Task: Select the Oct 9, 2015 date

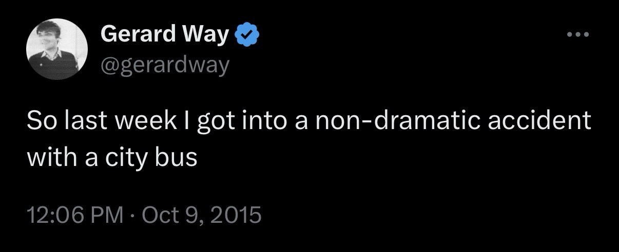Action: [201, 215]
